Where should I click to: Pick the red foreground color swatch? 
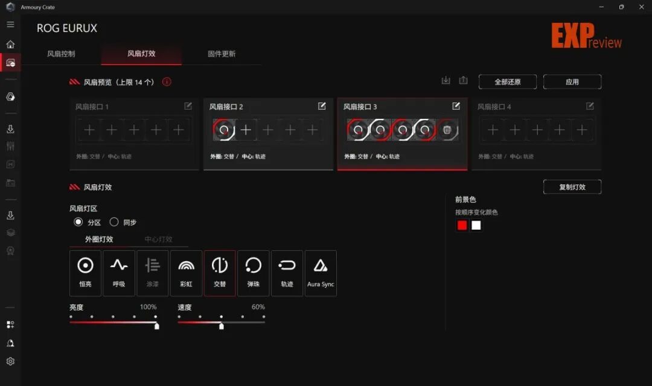(x=462, y=225)
